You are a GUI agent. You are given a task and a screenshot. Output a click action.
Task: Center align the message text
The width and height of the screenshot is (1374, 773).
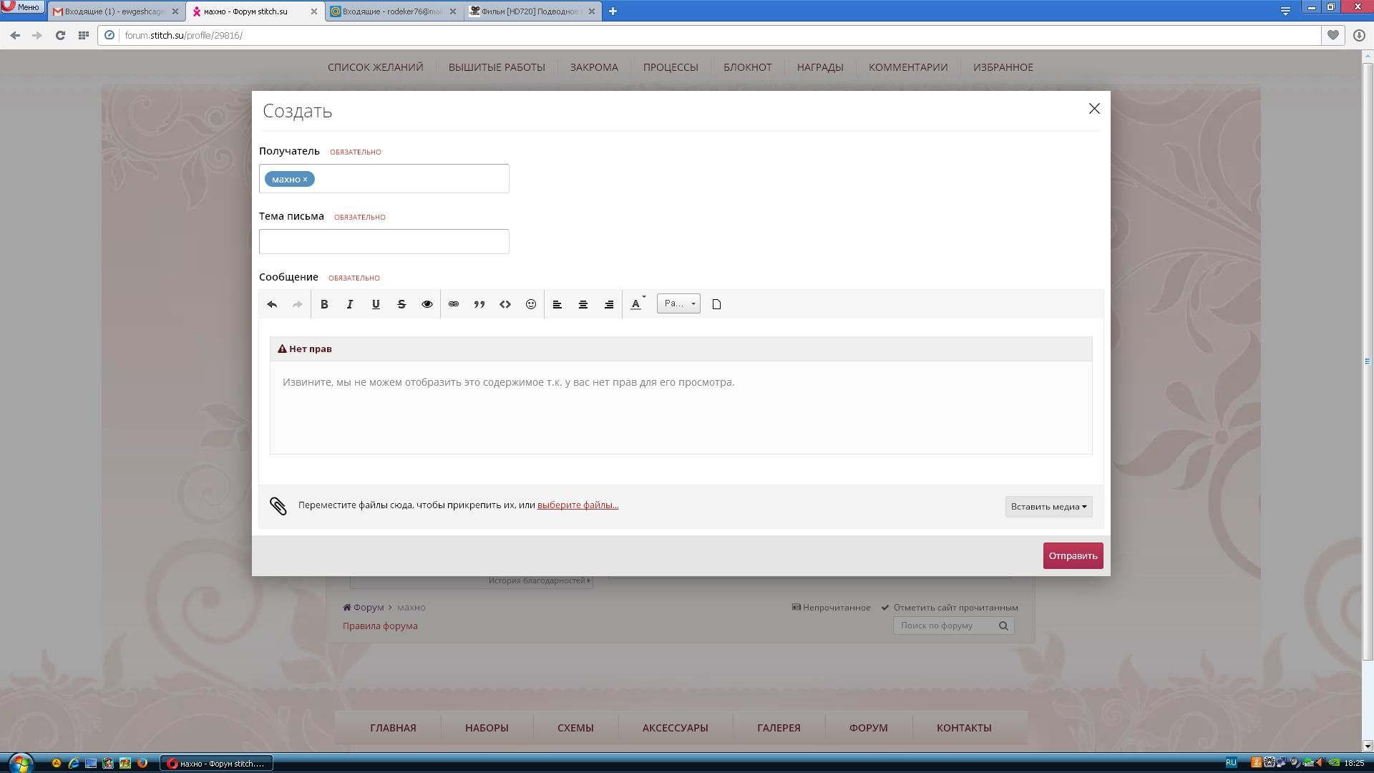coord(583,304)
